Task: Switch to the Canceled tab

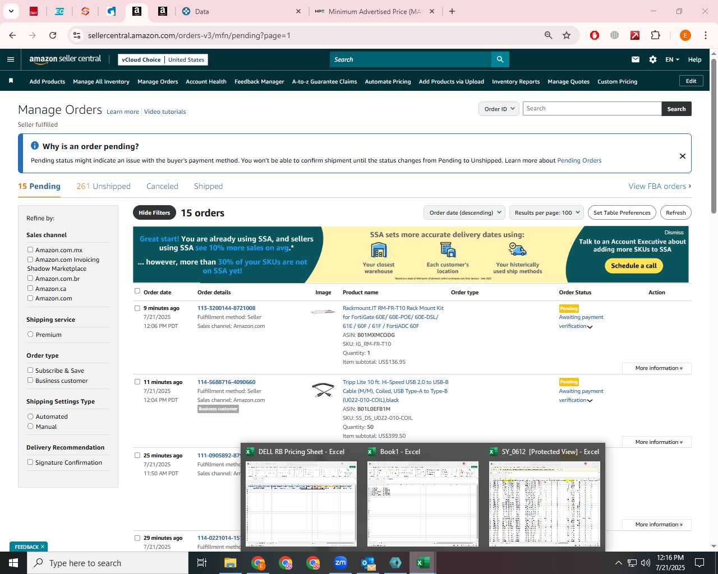Action: click(x=162, y=186)
